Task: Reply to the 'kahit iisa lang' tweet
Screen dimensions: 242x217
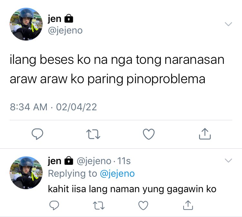Action: [x=54, y=205]
